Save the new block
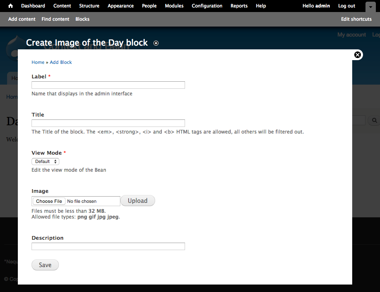This screenshot has height=292, width=380. pos(45,265)
